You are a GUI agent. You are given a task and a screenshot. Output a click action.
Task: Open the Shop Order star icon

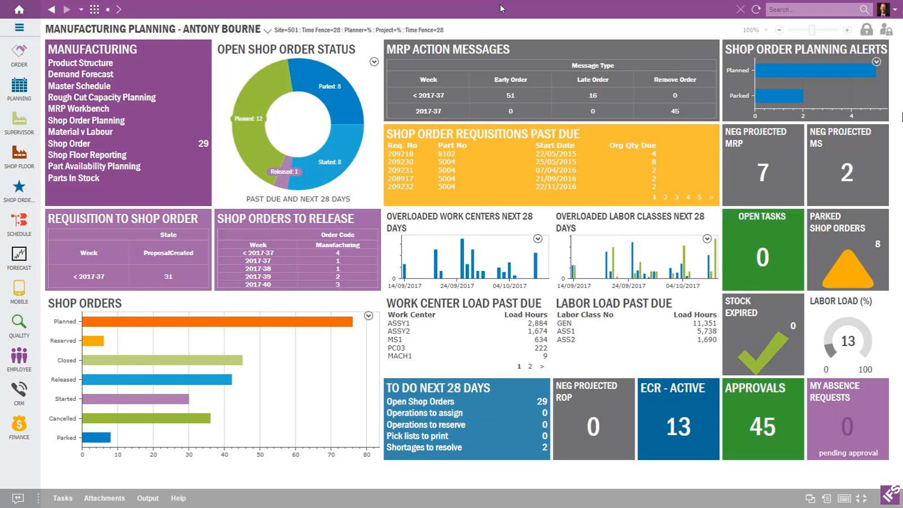pyautogui.click(x=19, y=191)
